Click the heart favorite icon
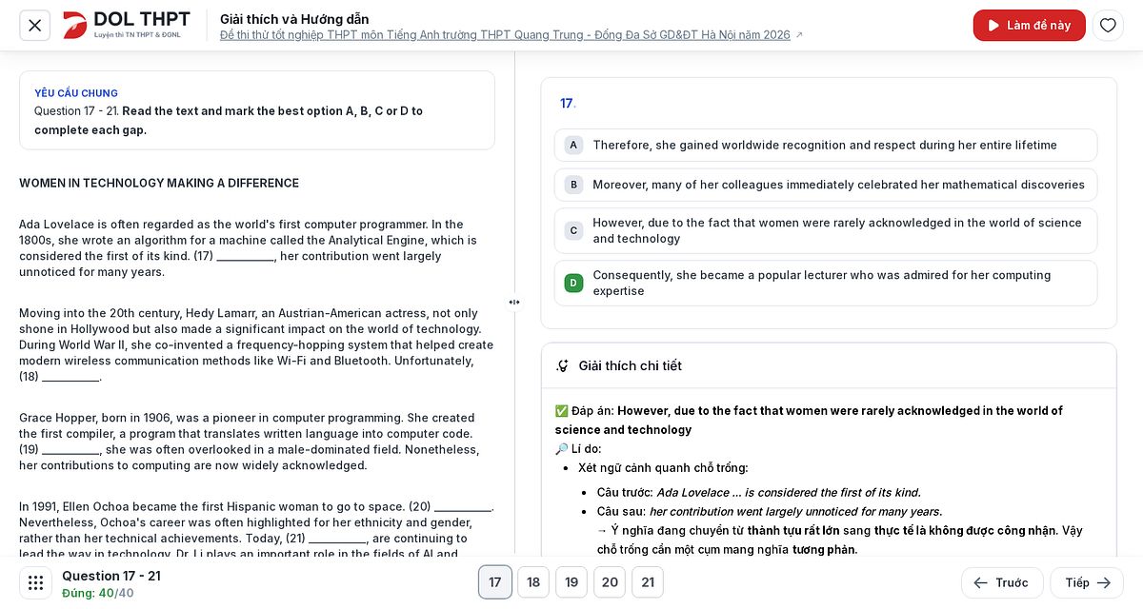 click(1108, 26)
